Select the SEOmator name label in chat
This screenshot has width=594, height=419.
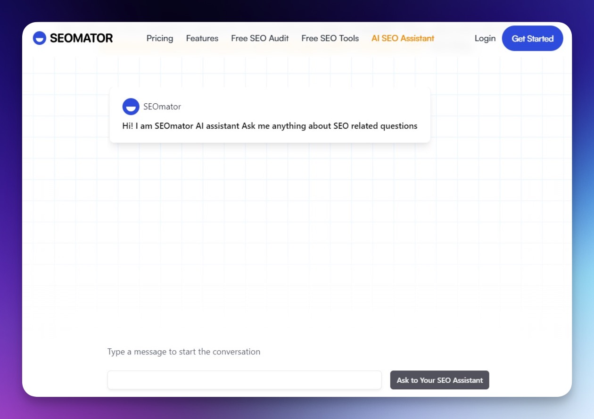(x=162, y=107)
